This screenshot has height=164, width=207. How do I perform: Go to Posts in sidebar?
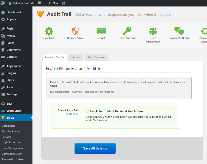(16, 28)
